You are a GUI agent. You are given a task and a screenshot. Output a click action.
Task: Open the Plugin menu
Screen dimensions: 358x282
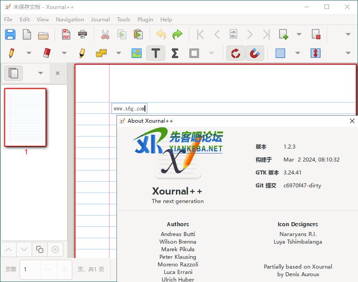tap(145, 19)
